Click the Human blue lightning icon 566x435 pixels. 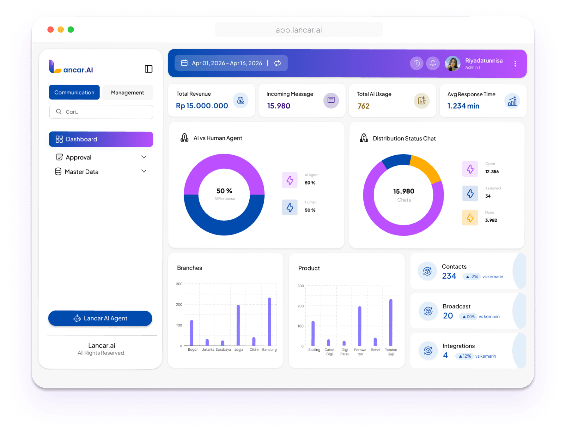290,207
